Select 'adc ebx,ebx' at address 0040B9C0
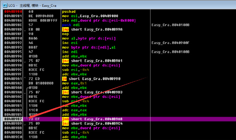This screenshot has width=236, height=140. 74,137
